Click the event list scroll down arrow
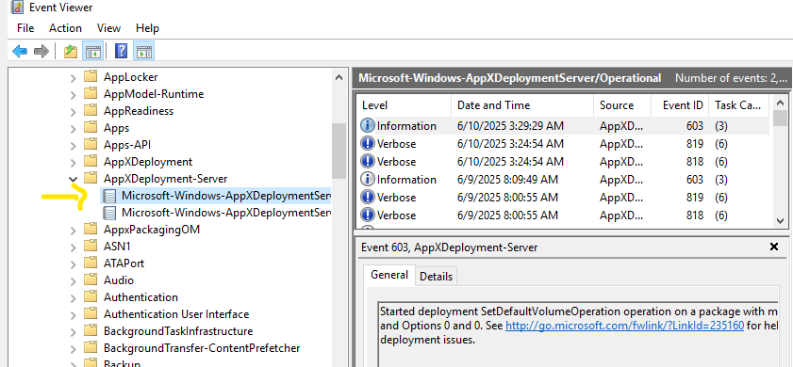793x367 pixels. pyautogui.click(x=781, y=220)
